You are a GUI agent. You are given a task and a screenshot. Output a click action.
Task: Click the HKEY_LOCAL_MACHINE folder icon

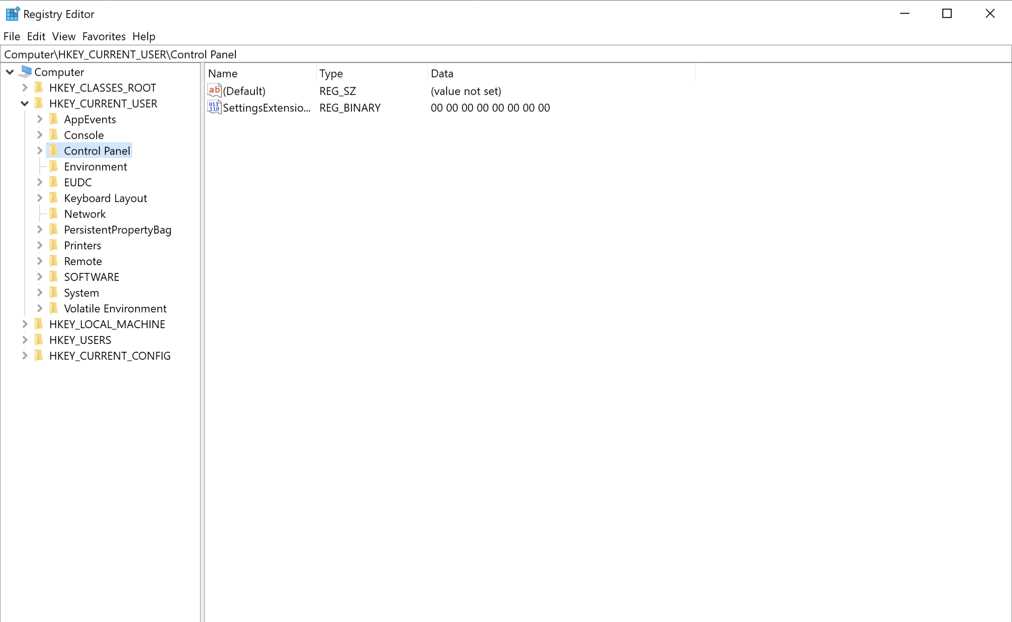pos(39,324)
